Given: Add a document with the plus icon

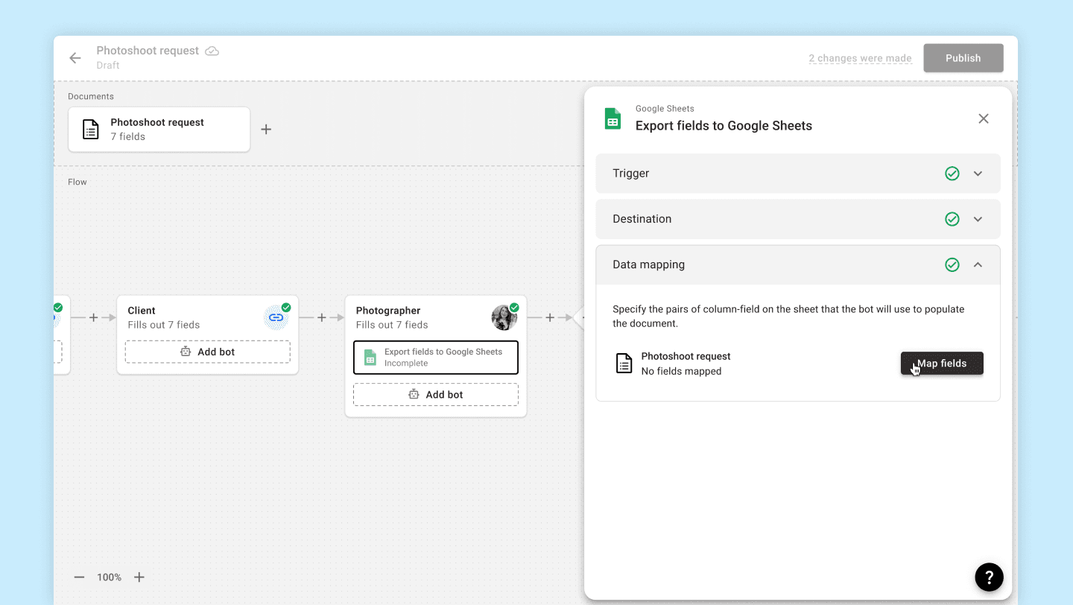Looking at the screenshot, I should 266,130.
